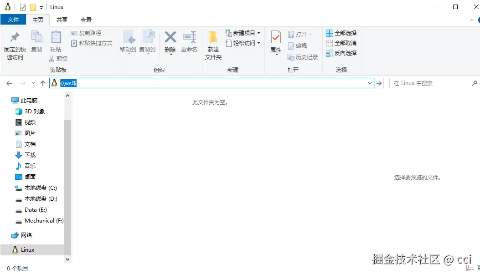The image size is (480, 274).
Task: Click 复制路径 to copy the path
Action: [x=87, y=33]
